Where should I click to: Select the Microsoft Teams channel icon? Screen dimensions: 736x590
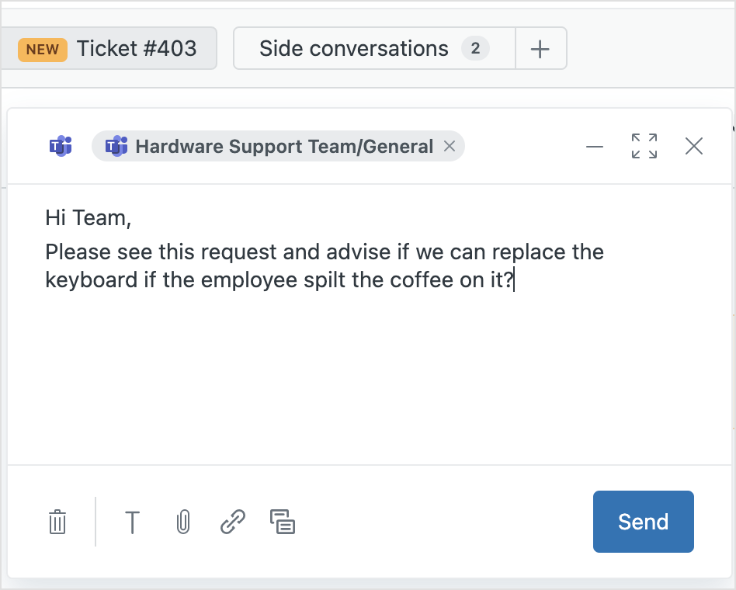(61, 146)
